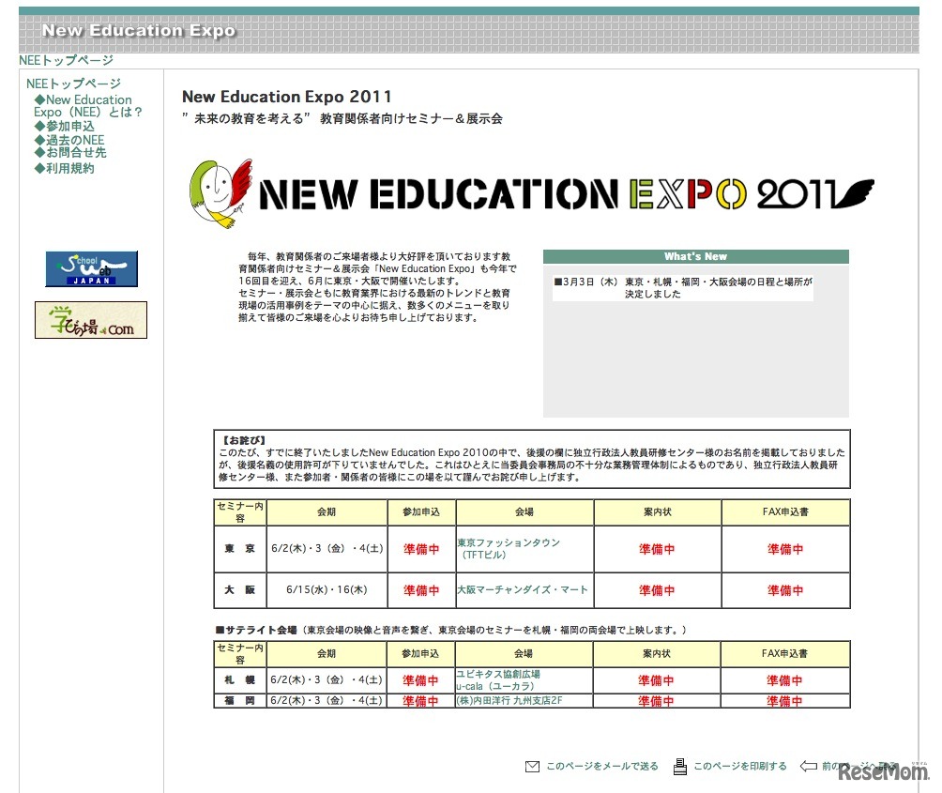
Task: Click the このページを印刷する link
Action: (x=741, y=766)
